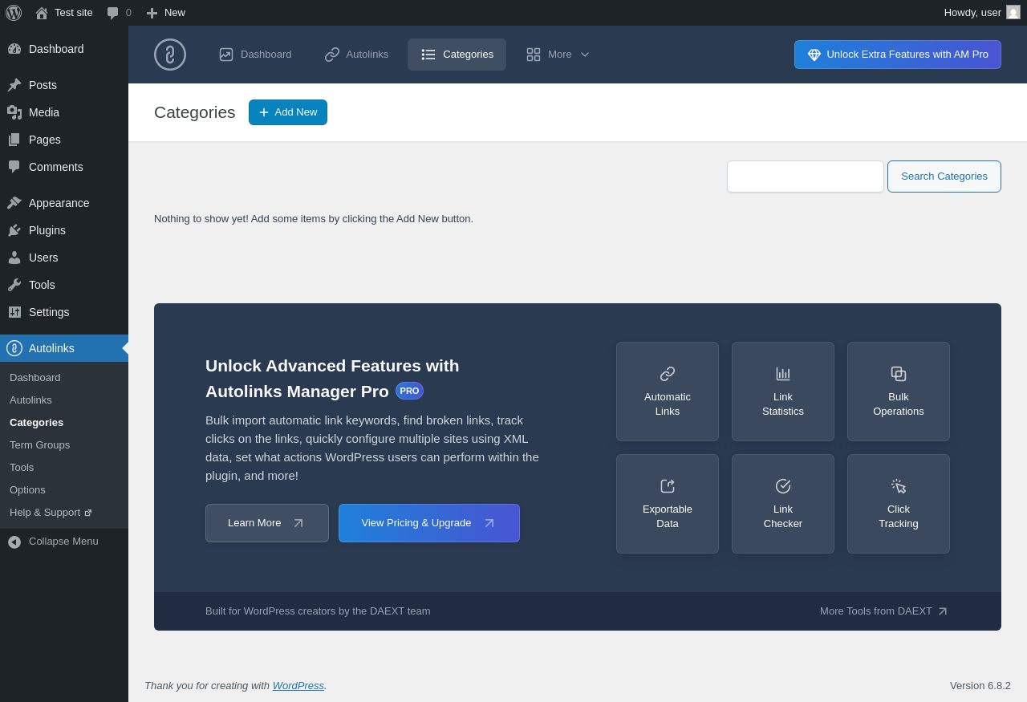This screenshot has height=702, width=1027.
Task: Open the Plugins menu item
Action: point(64,230)
